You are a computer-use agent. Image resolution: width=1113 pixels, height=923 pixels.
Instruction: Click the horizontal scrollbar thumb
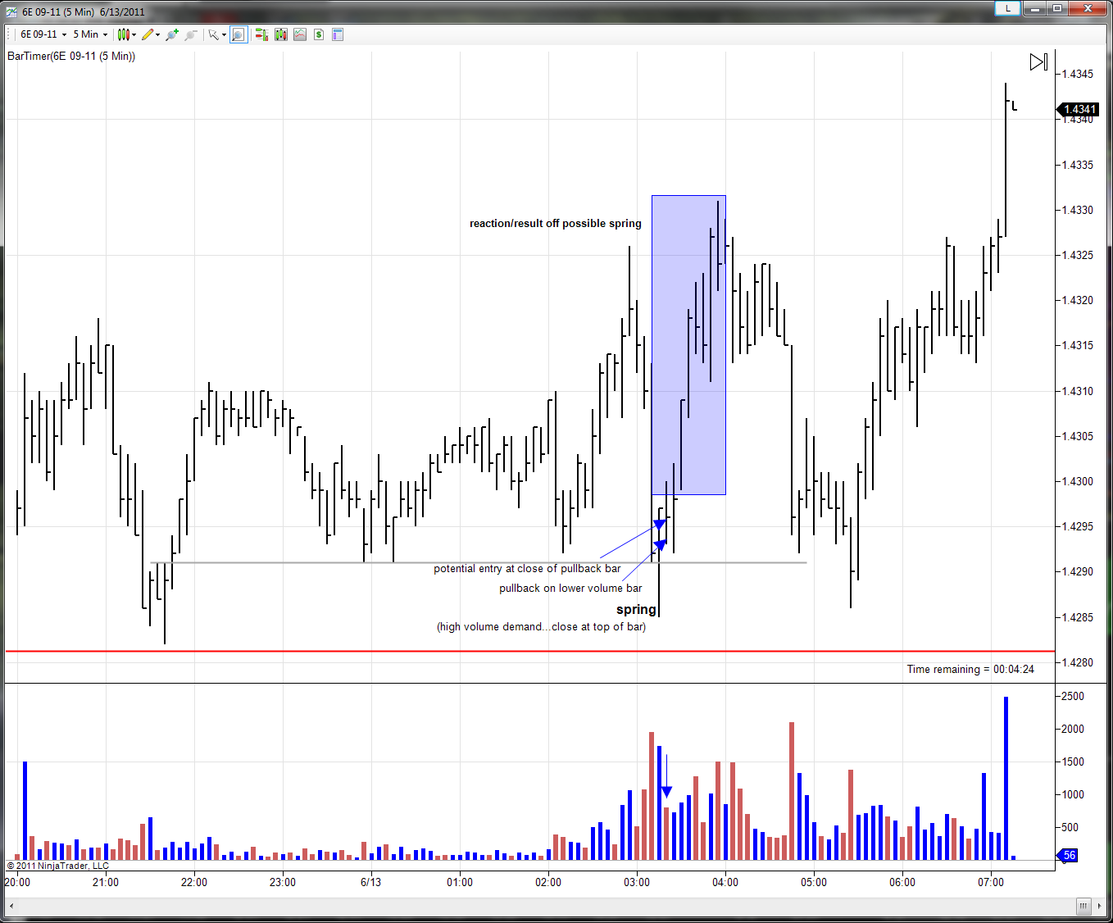coord(1083,906)
